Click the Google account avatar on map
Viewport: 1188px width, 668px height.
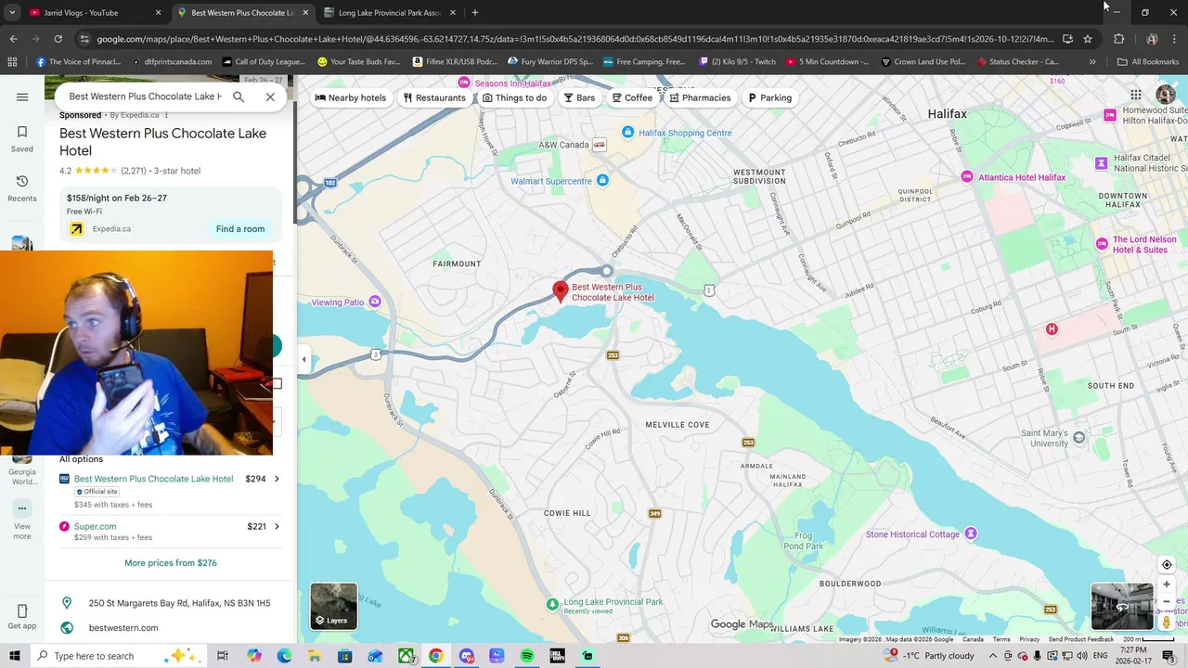[x=1166, y=95]
